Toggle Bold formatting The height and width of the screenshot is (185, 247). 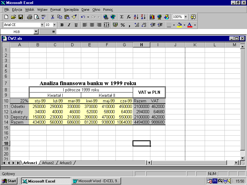(x=62, y=25)
